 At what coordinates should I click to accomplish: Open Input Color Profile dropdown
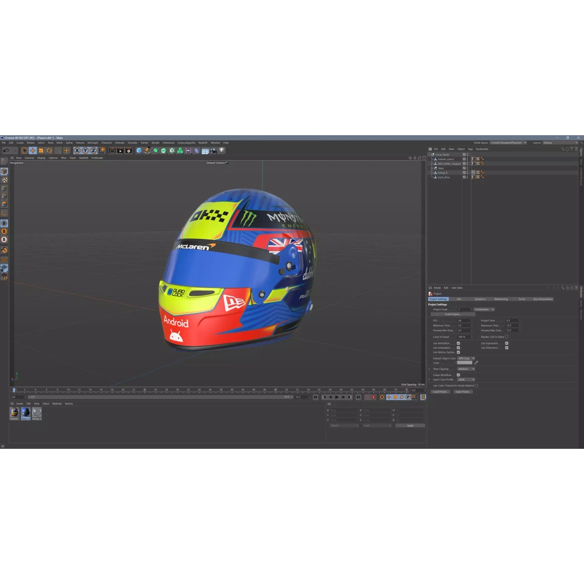[466, 380]
